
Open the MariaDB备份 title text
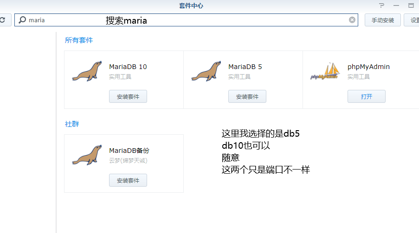tap(129, 151)
